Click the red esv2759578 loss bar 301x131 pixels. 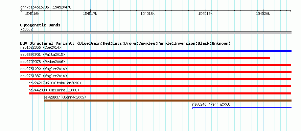click(156, 65)
